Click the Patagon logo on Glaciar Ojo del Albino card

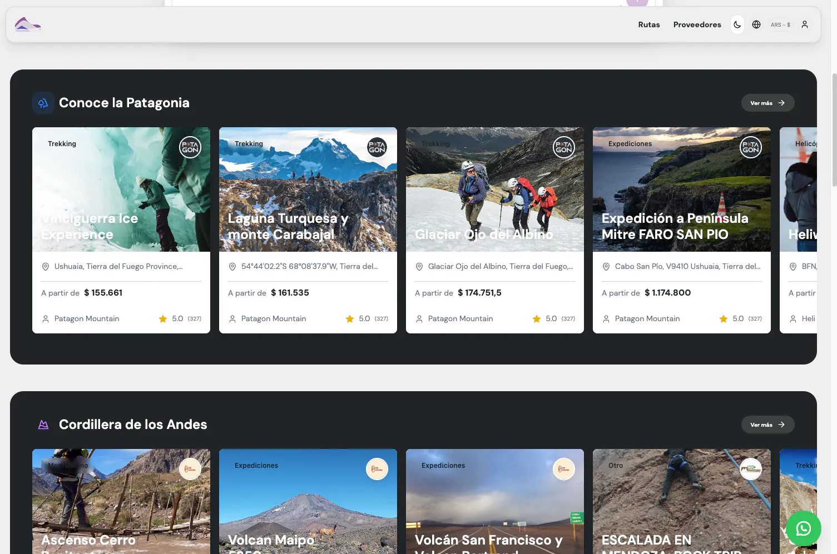[564, 147]
